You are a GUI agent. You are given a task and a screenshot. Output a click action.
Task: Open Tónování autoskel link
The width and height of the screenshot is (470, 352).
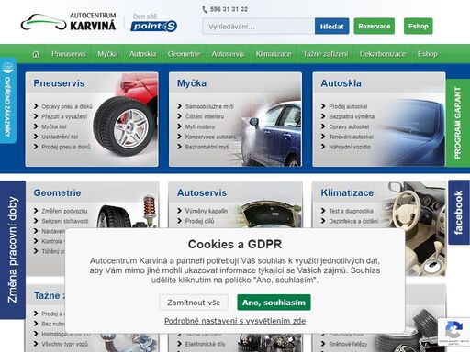click(x=351, y=137)
